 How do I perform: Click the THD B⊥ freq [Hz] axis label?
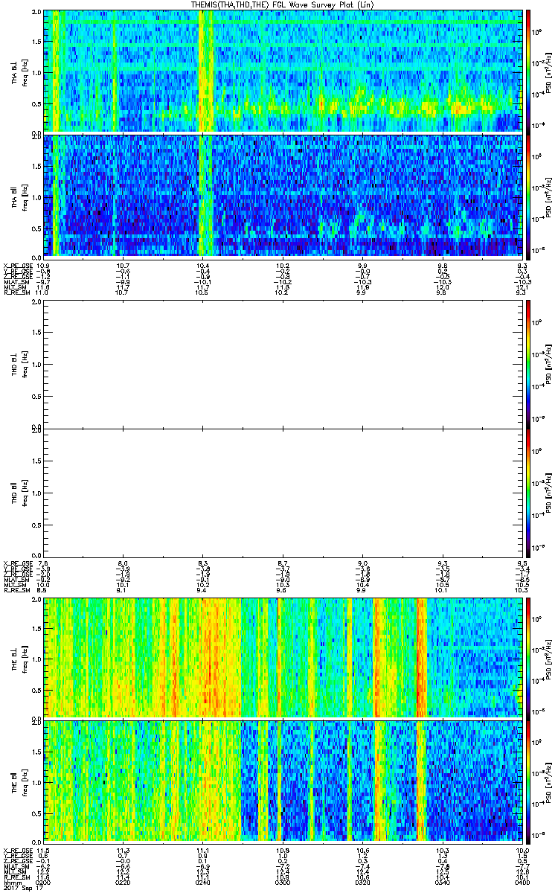tap(25, 364)
